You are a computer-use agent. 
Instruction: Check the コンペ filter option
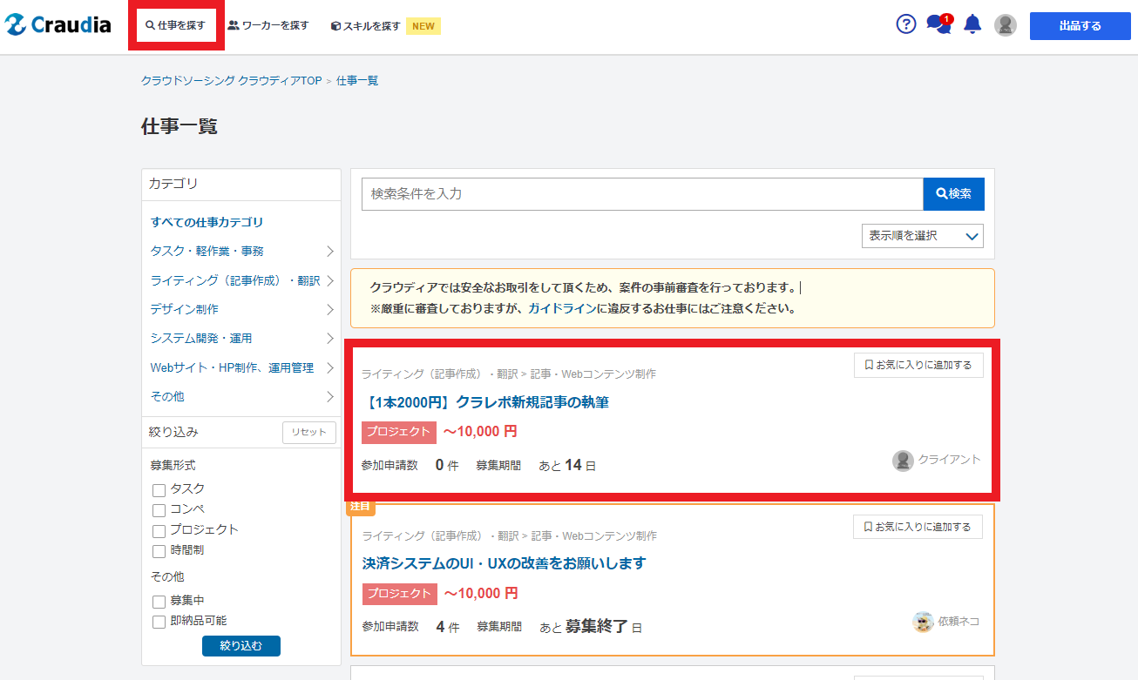pos(159,510)
